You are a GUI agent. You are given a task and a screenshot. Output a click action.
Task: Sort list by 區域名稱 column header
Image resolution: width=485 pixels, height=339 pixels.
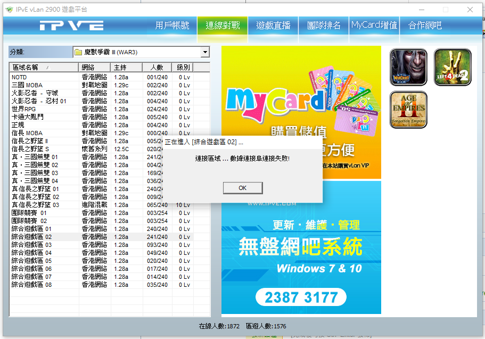pos(44,68)
